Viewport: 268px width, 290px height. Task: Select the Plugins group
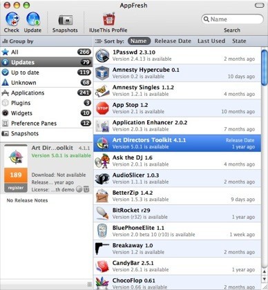(x=46, y=103)
